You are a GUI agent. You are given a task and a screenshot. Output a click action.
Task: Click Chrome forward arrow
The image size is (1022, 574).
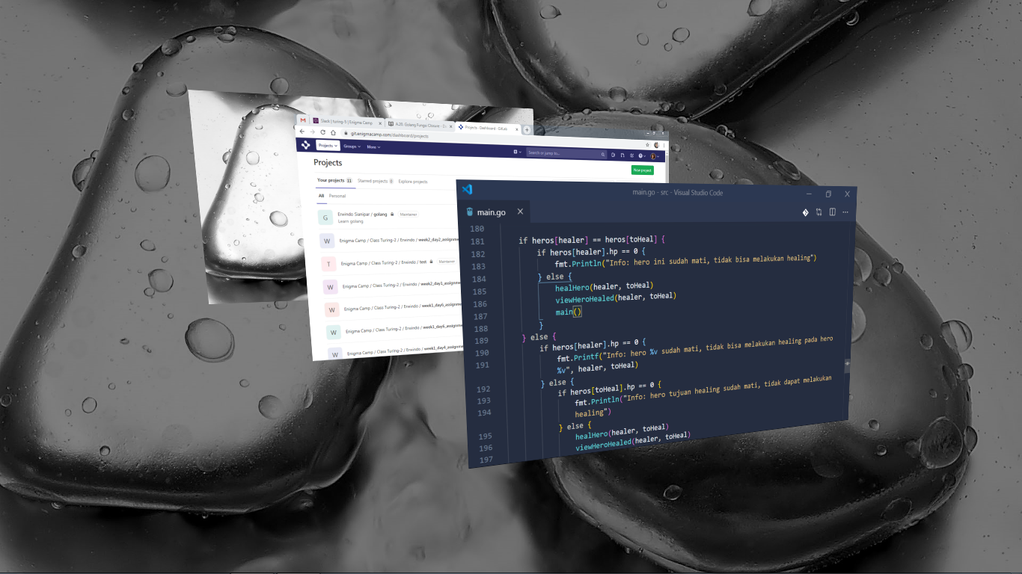(312, 132)
